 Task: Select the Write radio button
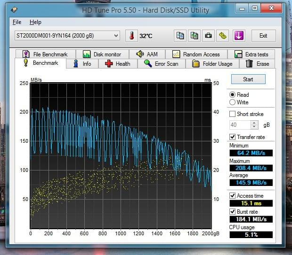(232, 102)
